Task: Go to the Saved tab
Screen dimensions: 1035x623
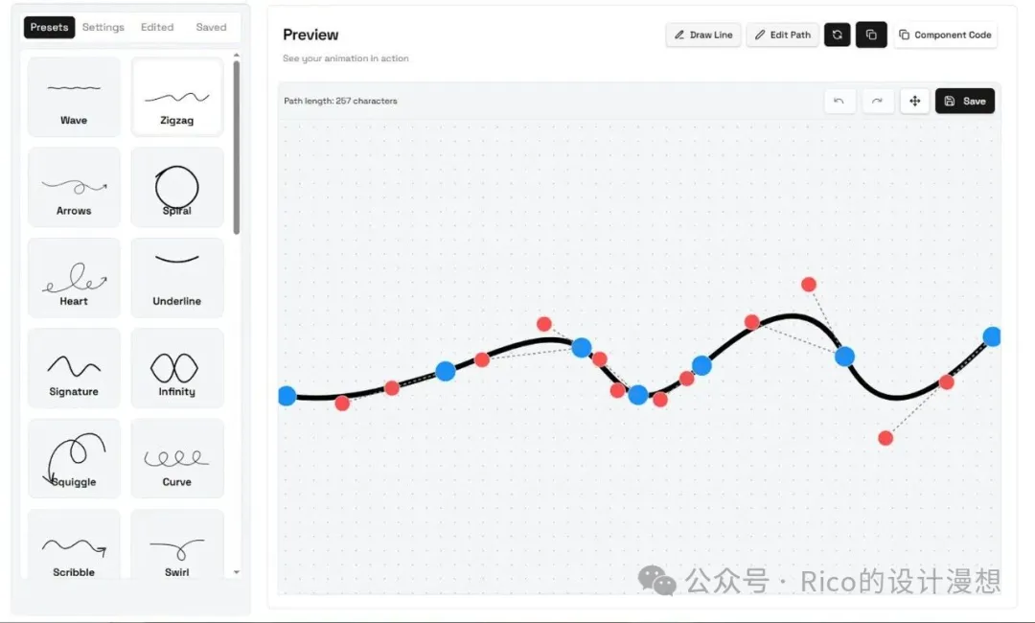Action: pyautogui.click(x=211, y=27)
